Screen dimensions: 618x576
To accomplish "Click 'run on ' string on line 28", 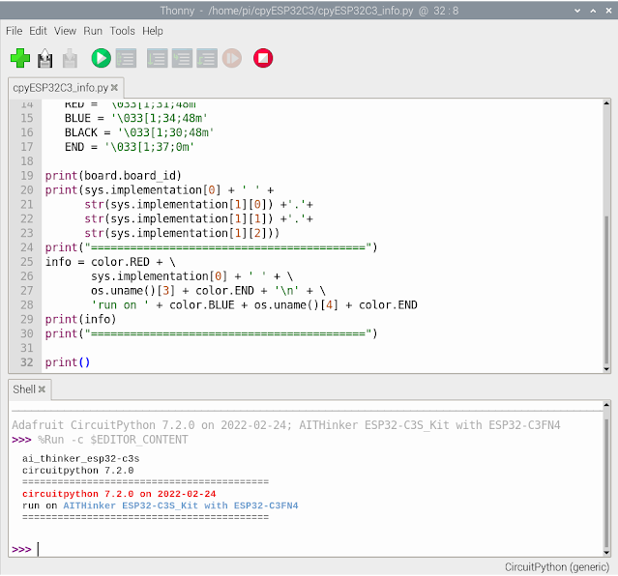I will 120,305.
